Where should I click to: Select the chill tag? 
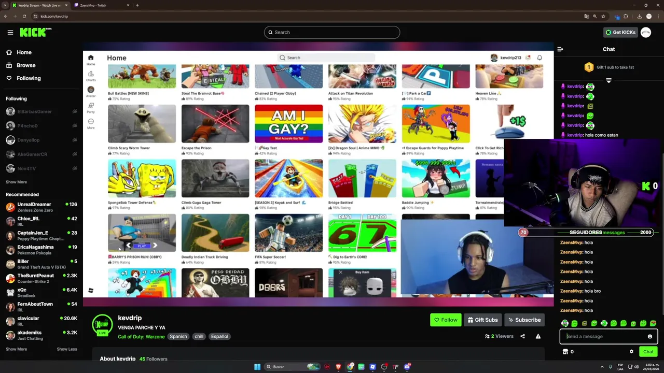click(x=199, y=337)
